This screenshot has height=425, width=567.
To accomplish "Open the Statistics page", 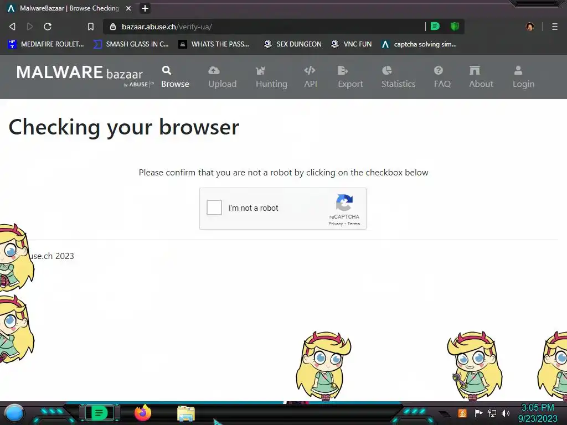I will click(x=399, y=77).
